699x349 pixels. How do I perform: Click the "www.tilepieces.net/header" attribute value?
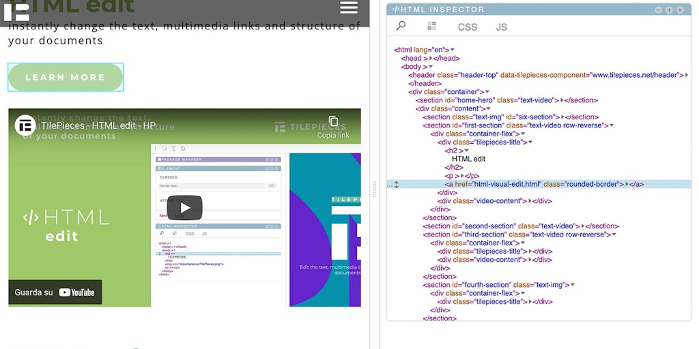click(x=635, y=75)
